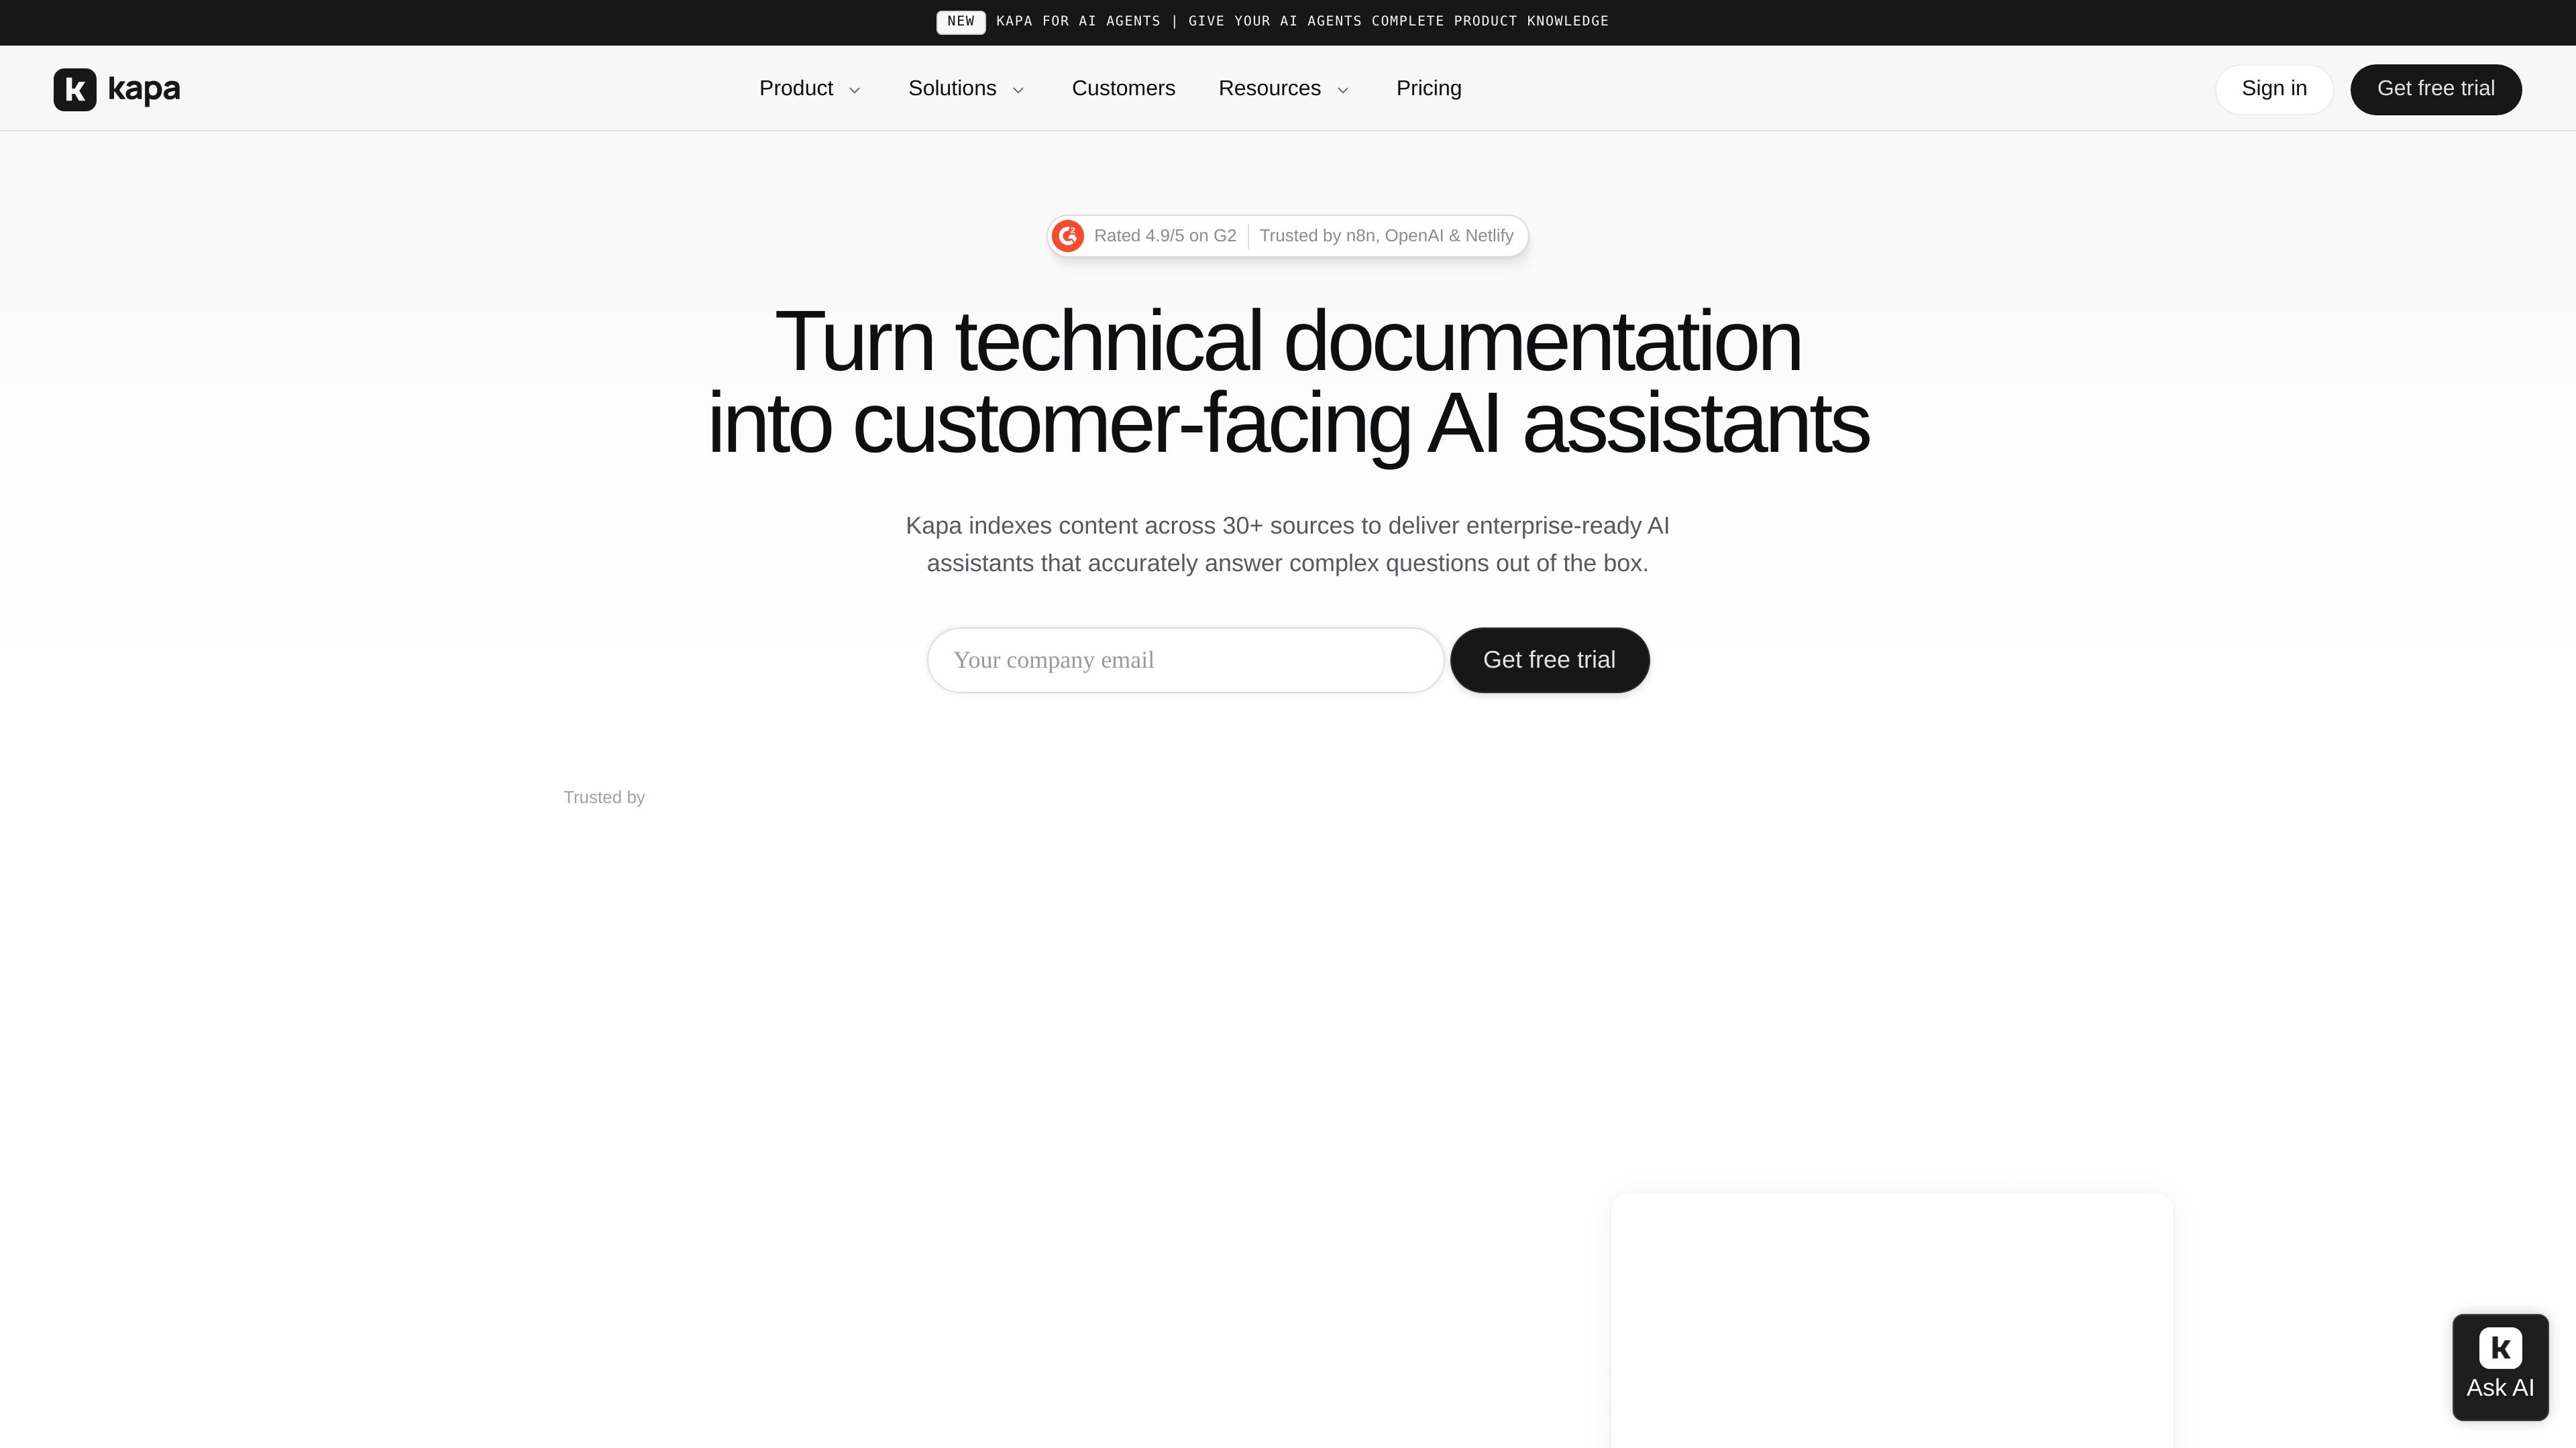Open the Solutions menu

[952, 88]
